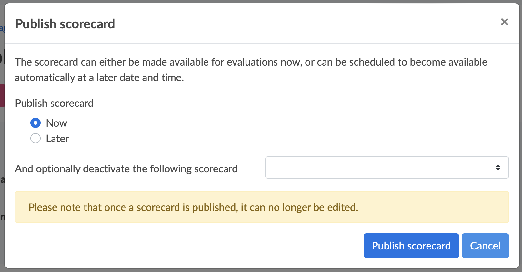Select the Now radio button

[x=35, y=123]
